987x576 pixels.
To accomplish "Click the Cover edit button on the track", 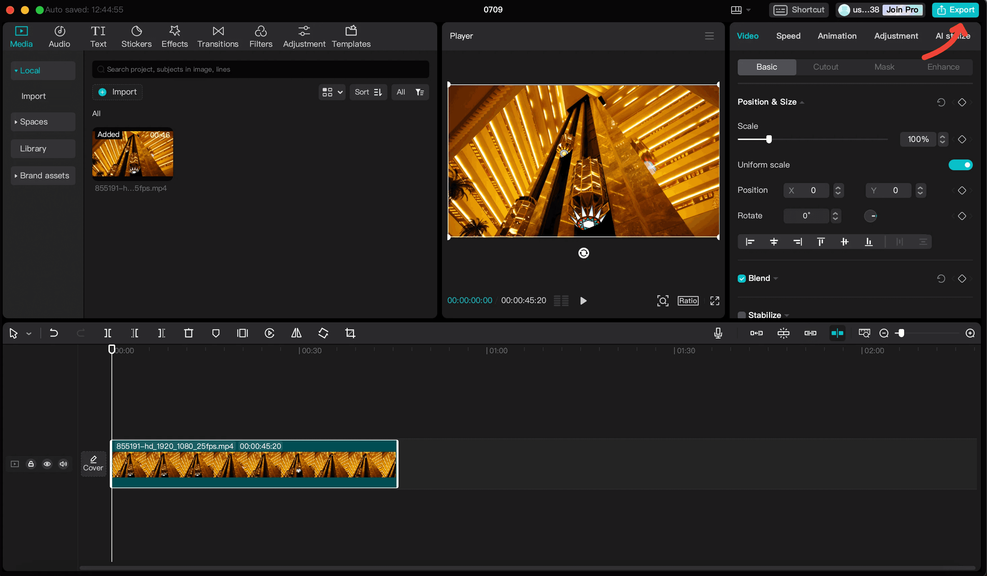I will point(93,464).
